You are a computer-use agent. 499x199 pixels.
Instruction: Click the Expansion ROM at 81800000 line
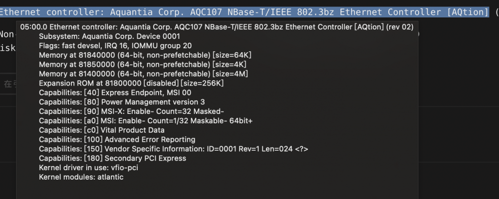(x=131, y=84)
